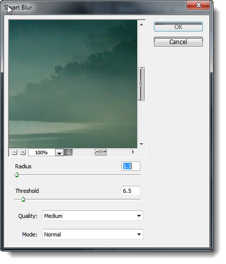
Task: Click the vertical preview scrollbar thumb
Action: point(141,84)
